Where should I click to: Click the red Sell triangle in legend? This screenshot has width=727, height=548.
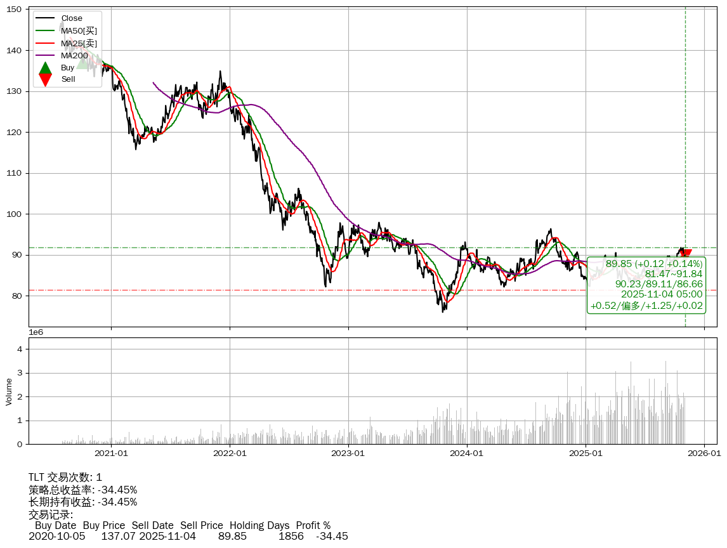coord(45,79)
